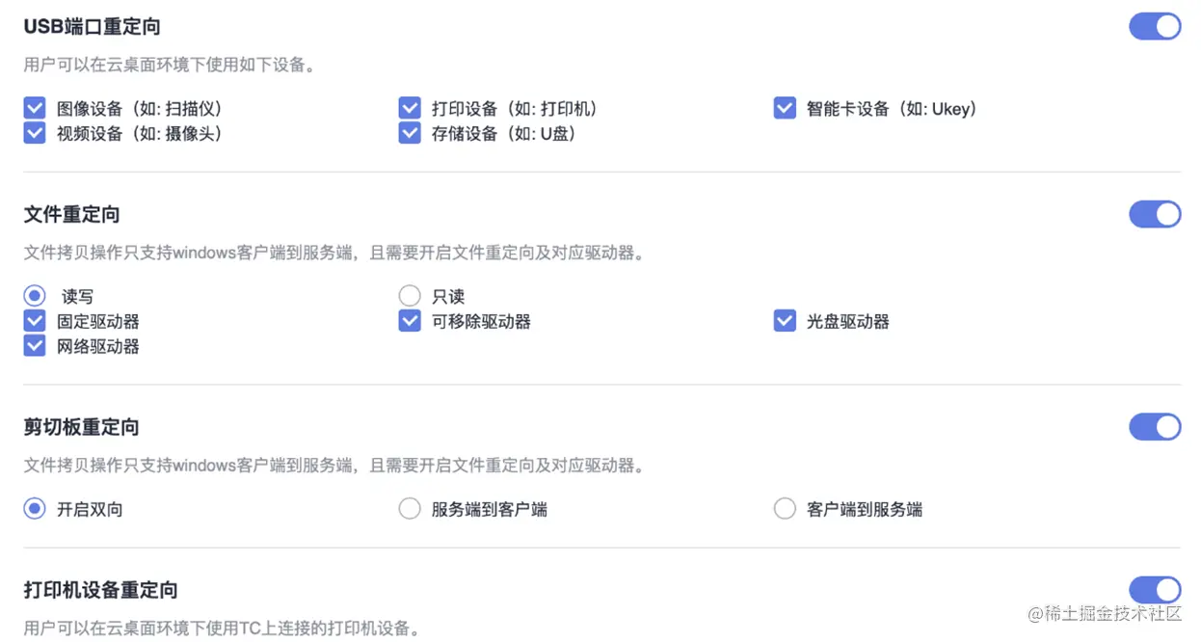
Task: Uncheck the 网络驱动器 checkbox
Action: (35, 345)
